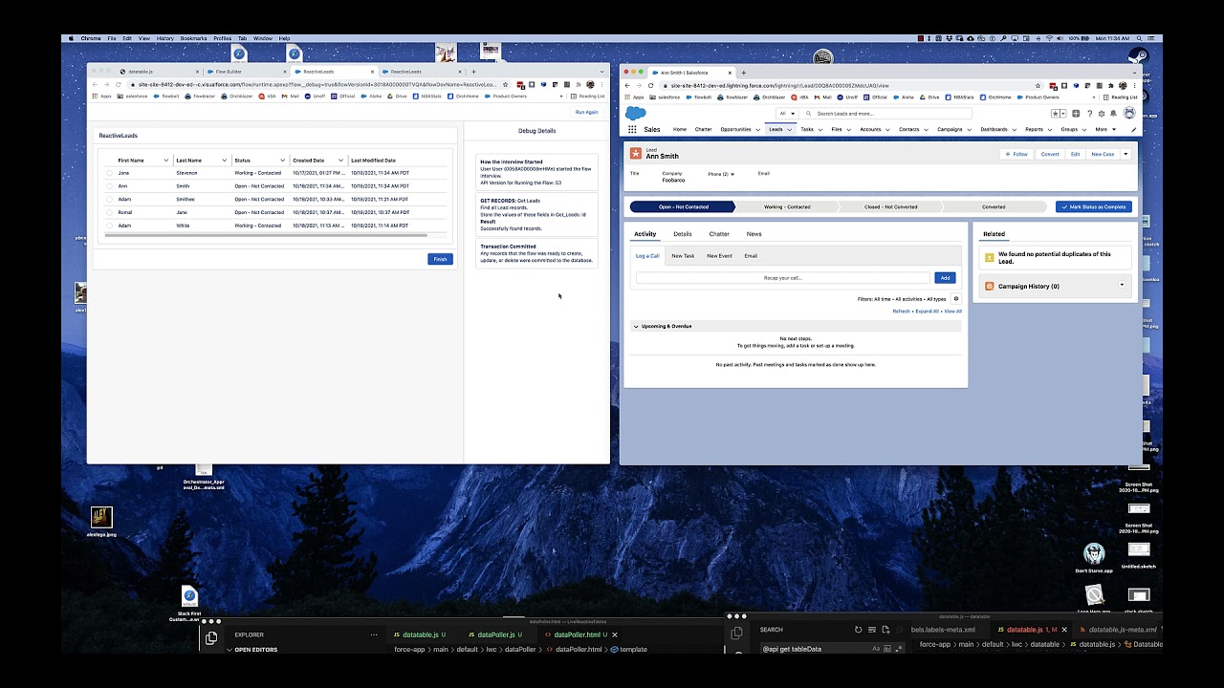Click Add to log the call

point(945,278)
